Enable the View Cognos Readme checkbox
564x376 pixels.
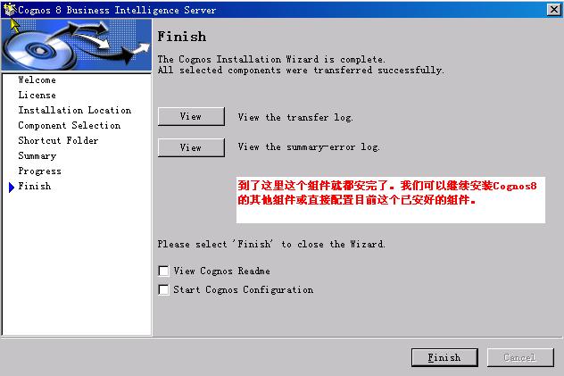(x=163, y=271)
